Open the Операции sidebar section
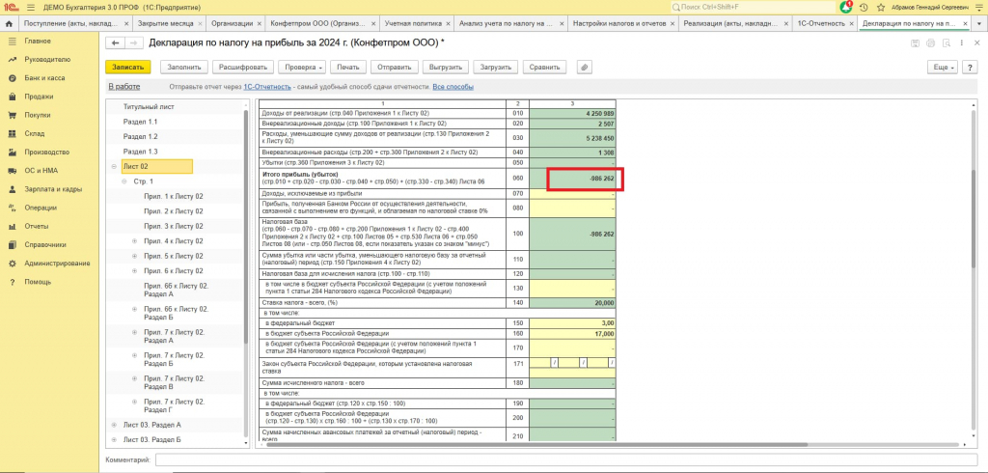Viewport: 988px width, 473px height. tap(41, 208)
